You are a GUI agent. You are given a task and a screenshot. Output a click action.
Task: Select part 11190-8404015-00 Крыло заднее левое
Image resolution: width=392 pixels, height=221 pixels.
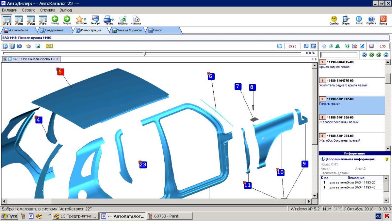(x=351, y=68)
